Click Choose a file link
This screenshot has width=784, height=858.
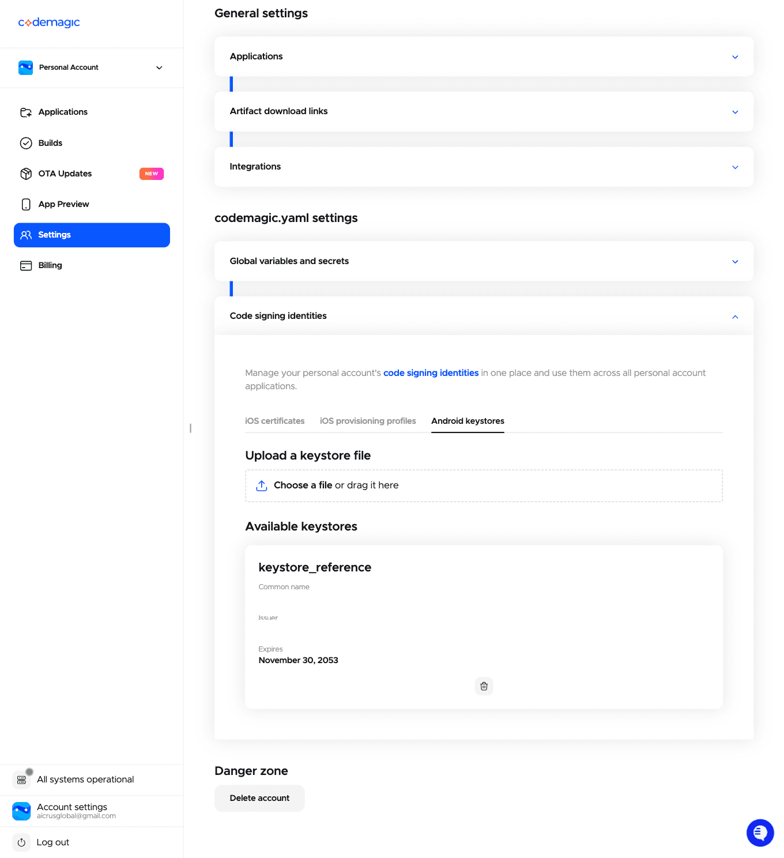[x=303, y=486]
